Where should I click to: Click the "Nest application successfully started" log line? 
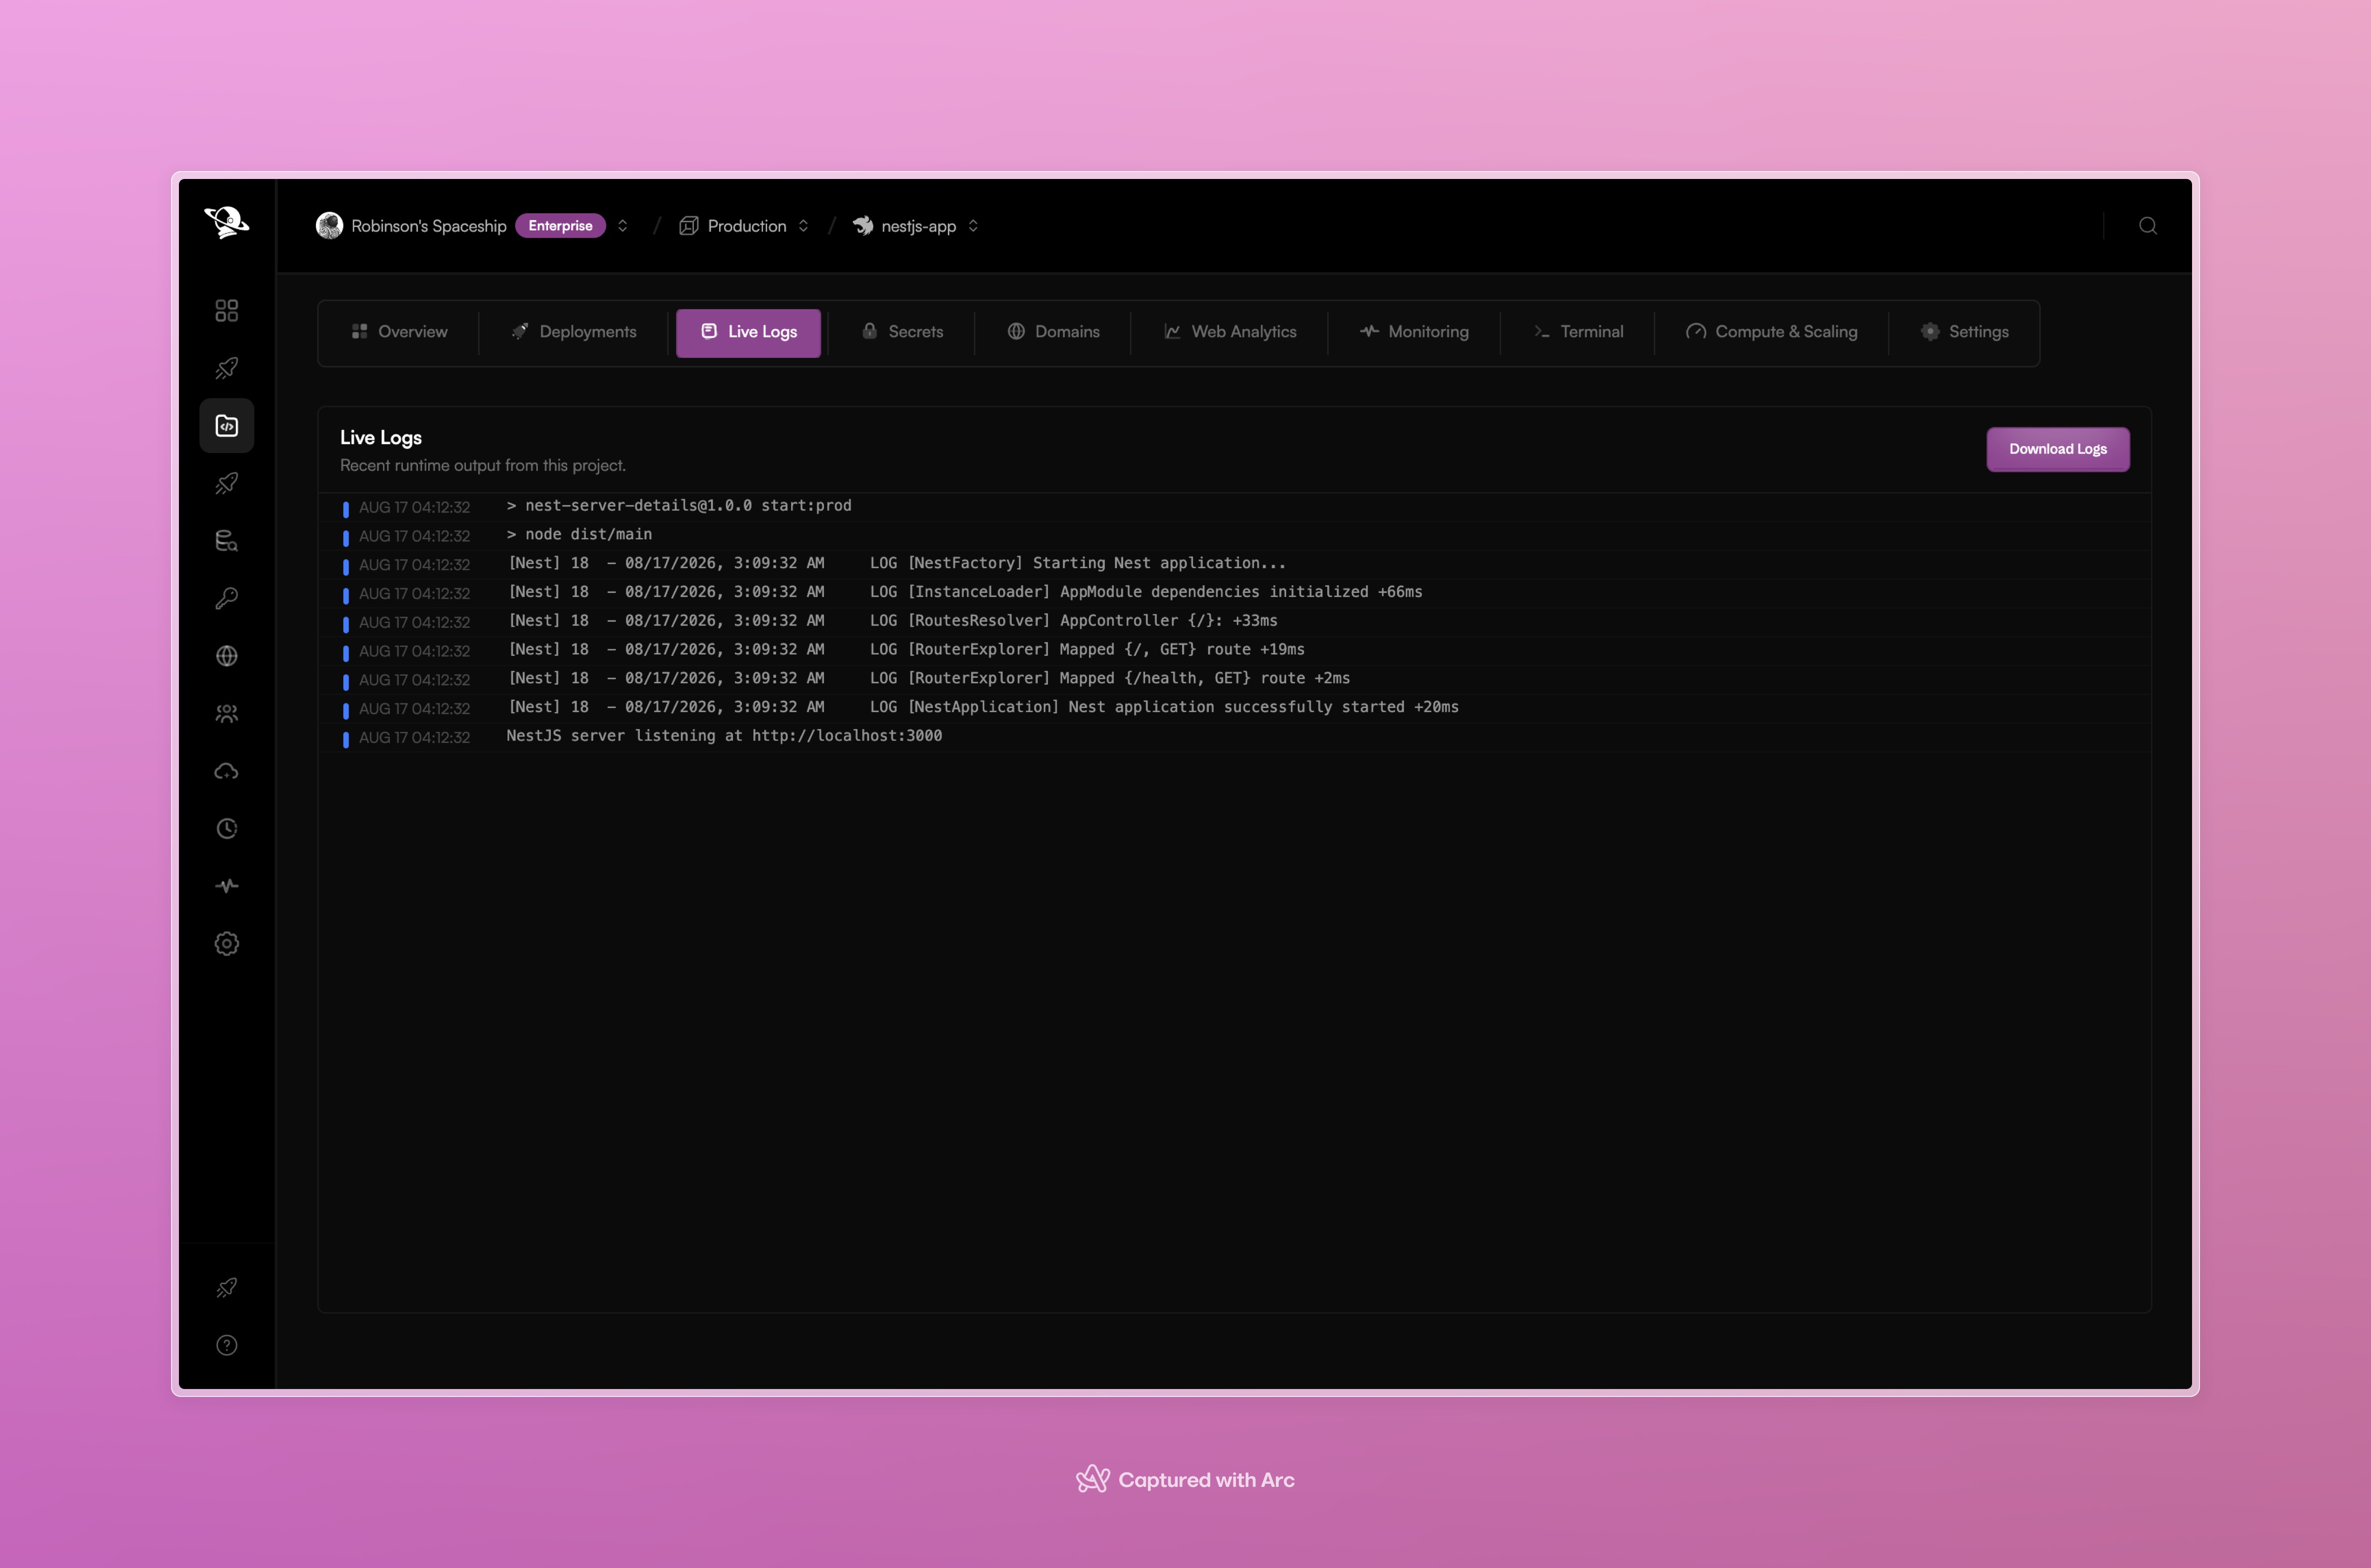[1234, 708]
